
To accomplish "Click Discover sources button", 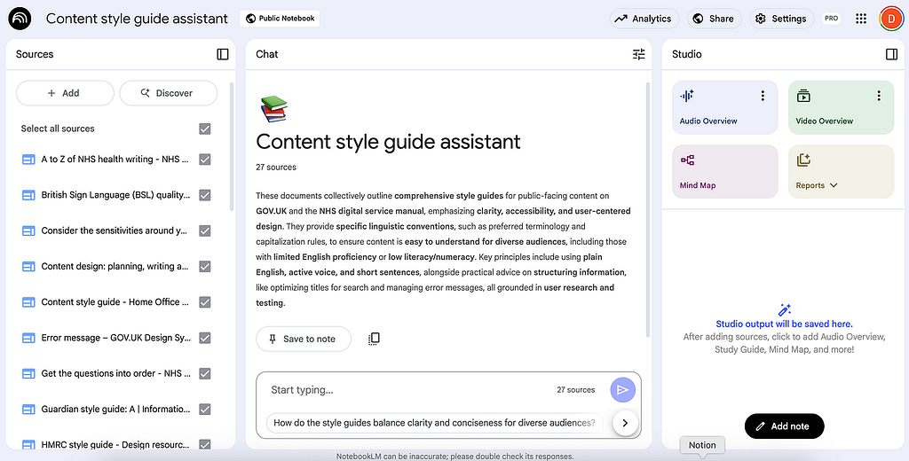I will [x=168, y=93].
